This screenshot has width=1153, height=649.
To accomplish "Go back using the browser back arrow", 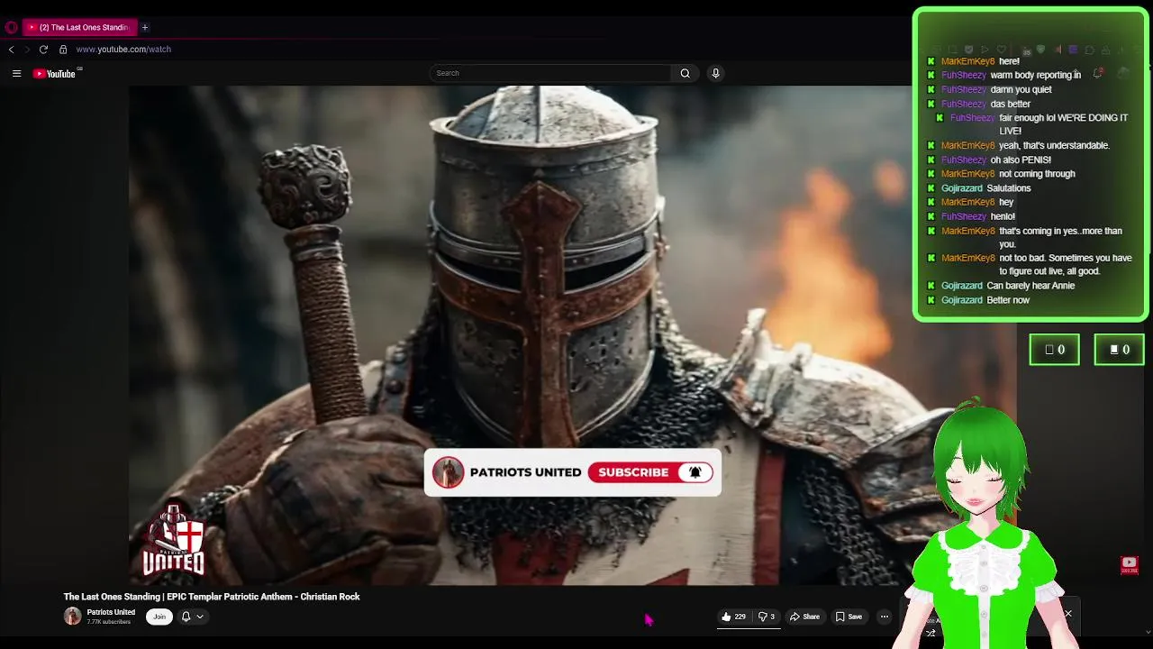I will 11,50.
